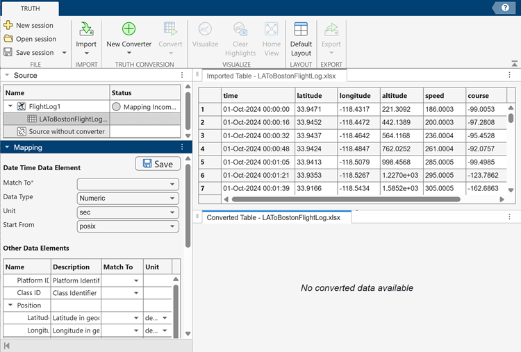The height and width of the screenshot is (352, 521).
Task: Click the longitude column header
Action: 358,96
